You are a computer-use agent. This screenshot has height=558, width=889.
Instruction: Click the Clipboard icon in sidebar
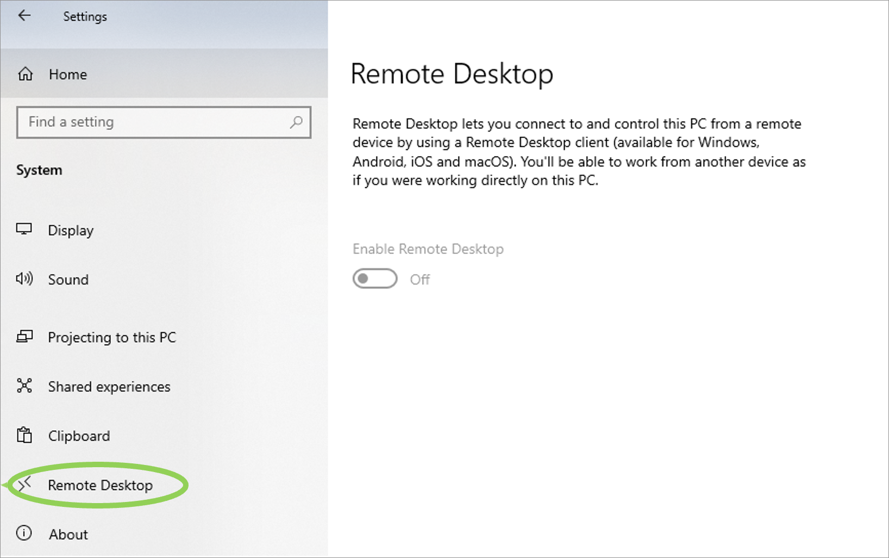point(24,435)
